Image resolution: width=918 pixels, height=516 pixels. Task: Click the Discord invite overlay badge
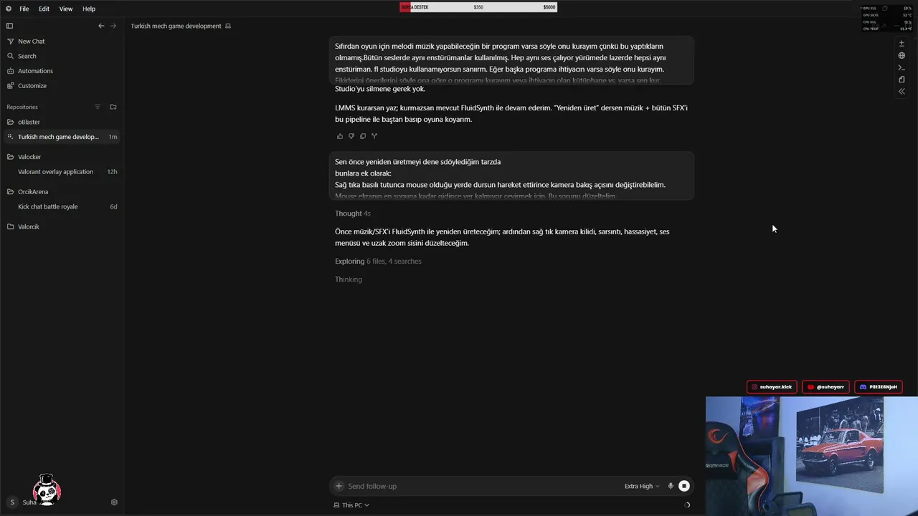pos(879,387)
